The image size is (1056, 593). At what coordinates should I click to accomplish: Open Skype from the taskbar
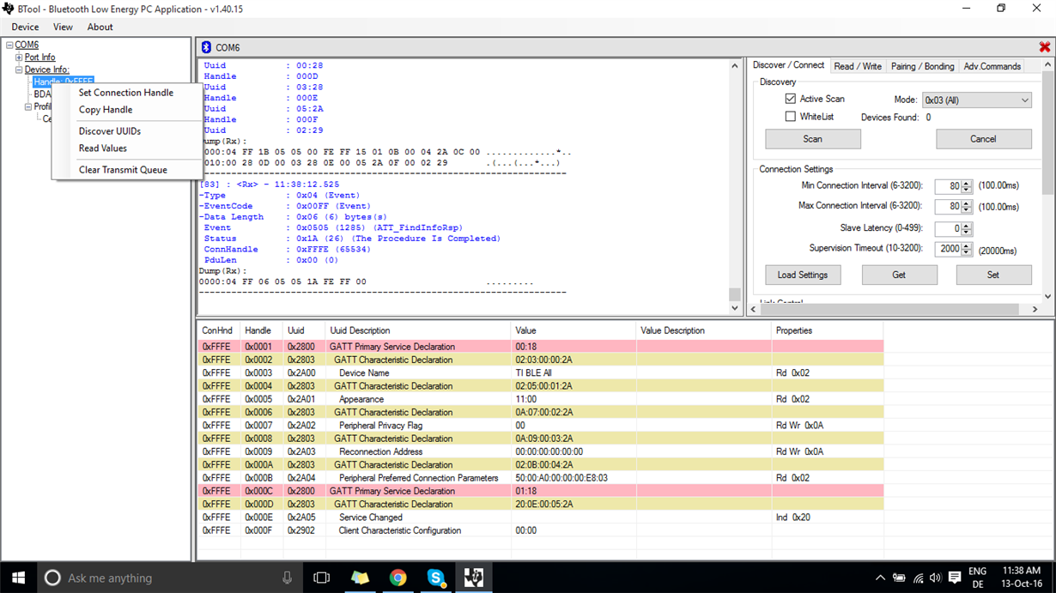click(x=435, y=578)
